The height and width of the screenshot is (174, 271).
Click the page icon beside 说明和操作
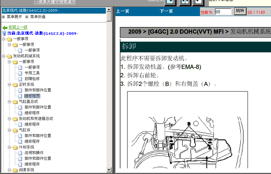tap(20, 153)
